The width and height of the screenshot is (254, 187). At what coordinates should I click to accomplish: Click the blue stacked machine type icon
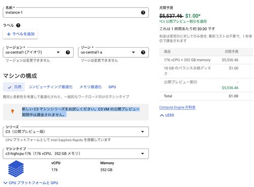(16, 169)
